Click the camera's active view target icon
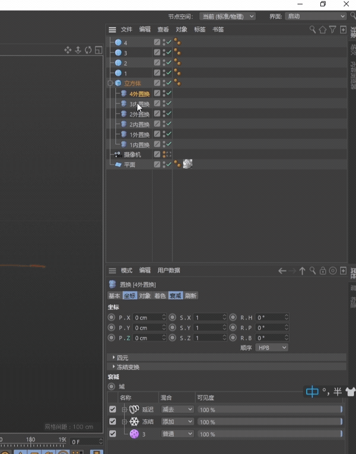 point(169,155)
